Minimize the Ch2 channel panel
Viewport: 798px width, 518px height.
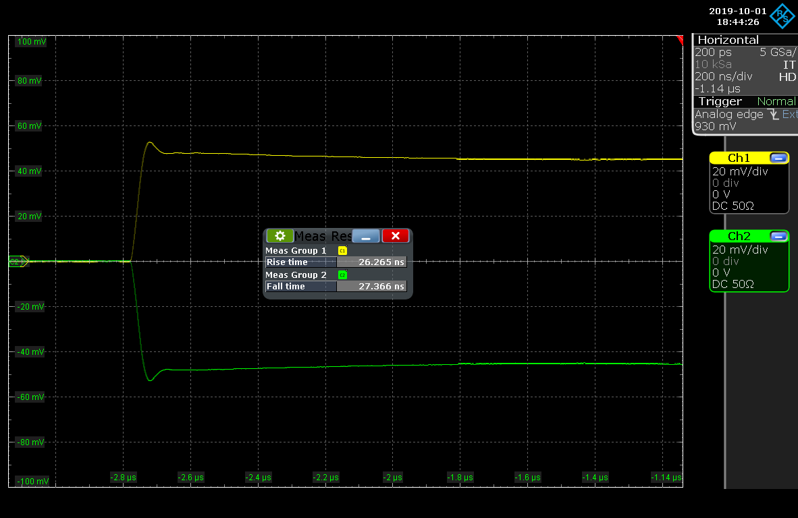pos(778,236)
